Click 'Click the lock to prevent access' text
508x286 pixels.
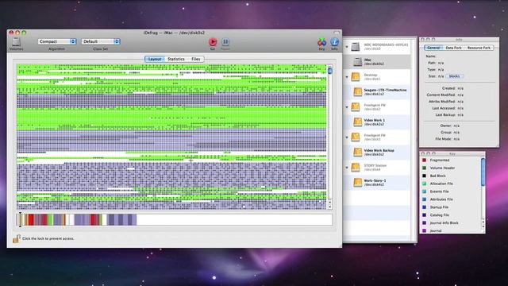[x=48, y=238]
